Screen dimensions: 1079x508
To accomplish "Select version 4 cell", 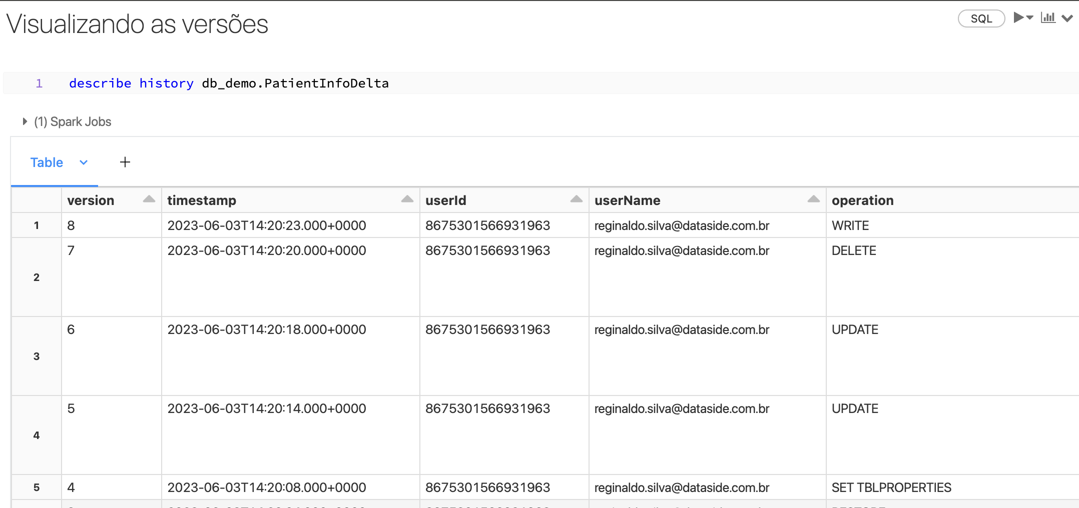I will pos(111,487).
